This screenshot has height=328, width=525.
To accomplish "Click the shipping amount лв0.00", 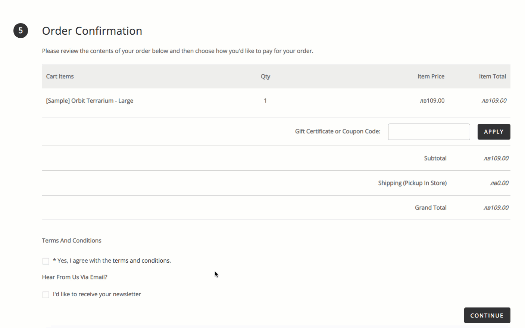I will click(x=499, y=183).
